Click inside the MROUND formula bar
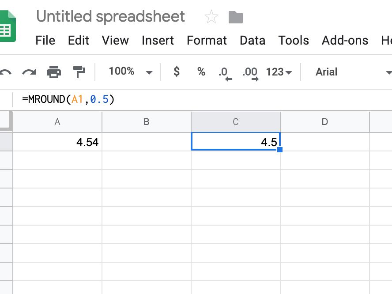Viewport: 392px width, 294px height. click(199, 100)
